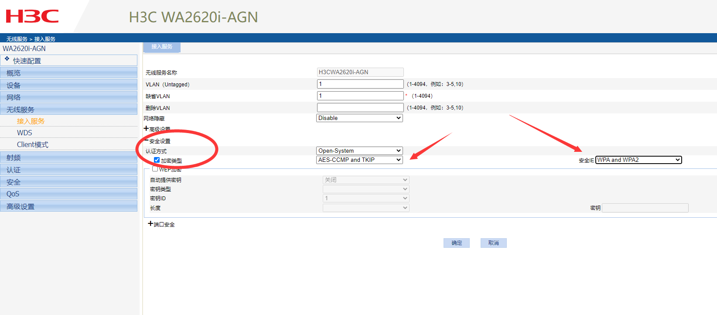This screenshot has width=717, height=315.
Task: Switch to the 接入服务 tab
Action: [162, 47]
